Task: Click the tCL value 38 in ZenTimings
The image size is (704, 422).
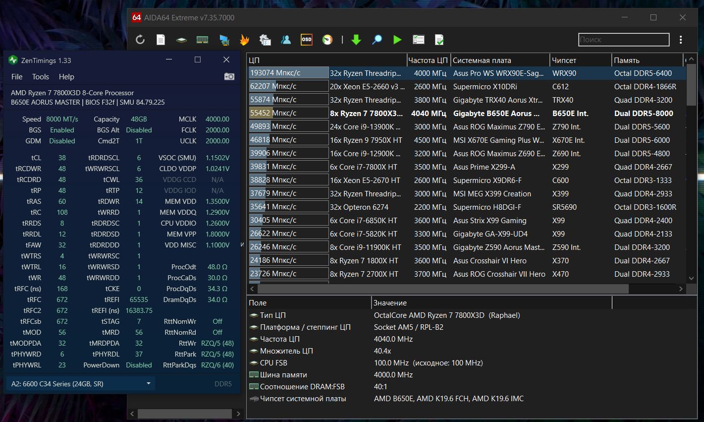Action: (62, 158)
